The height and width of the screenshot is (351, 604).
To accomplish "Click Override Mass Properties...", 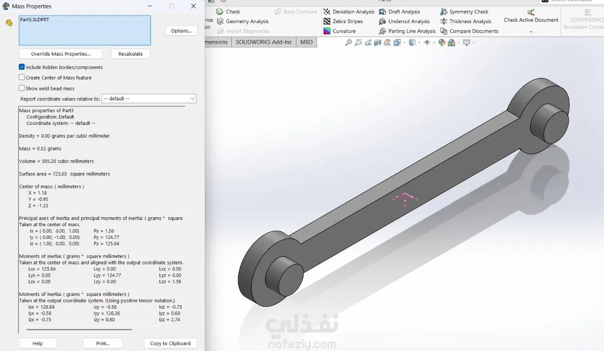I will pyautogui.click(x=60, y=54).
